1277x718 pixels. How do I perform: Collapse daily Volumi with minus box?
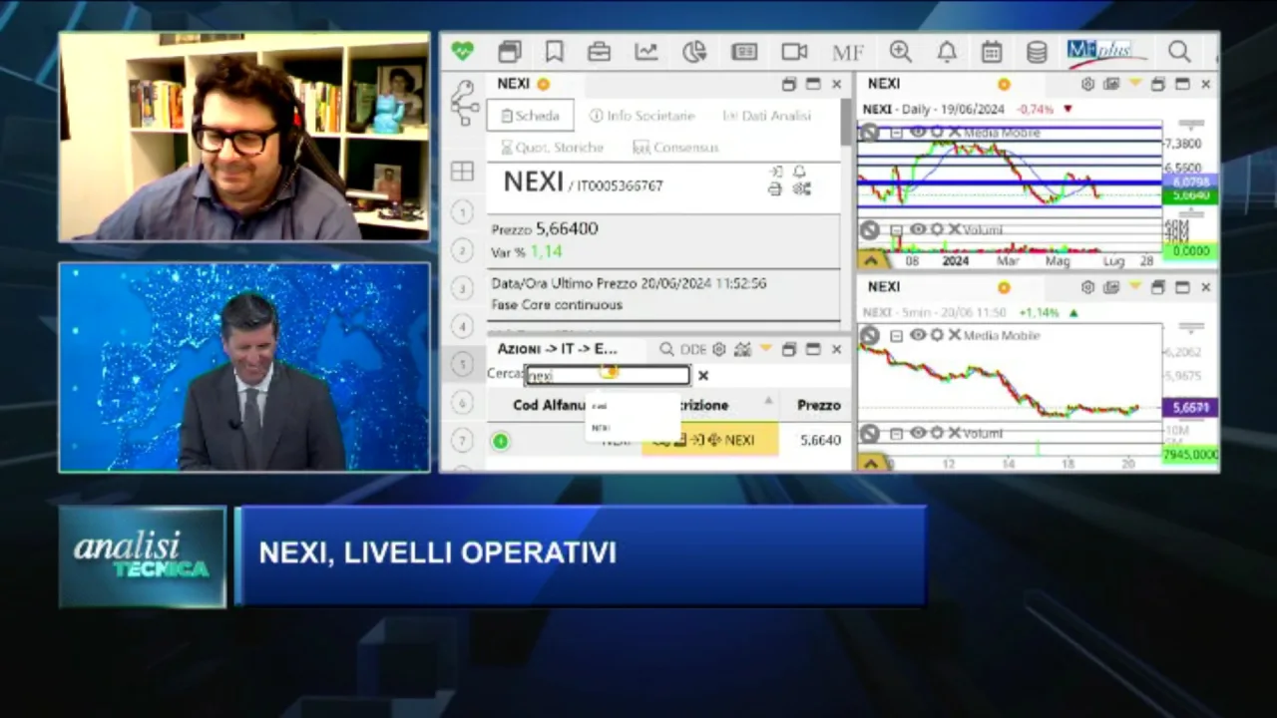pos(897,229)
